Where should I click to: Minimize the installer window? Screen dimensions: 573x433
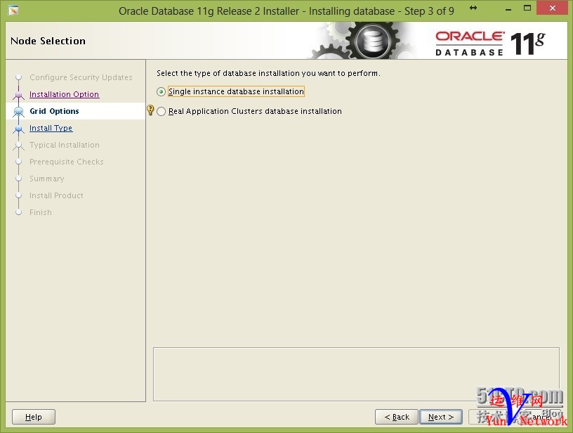(508, 10)
